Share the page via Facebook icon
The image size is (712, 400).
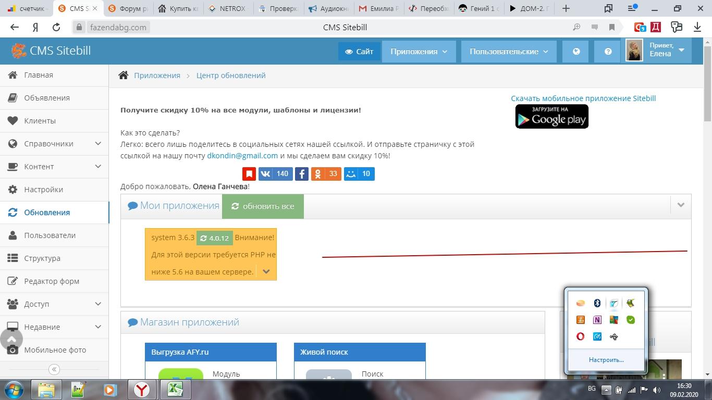(x=302, y=174)
